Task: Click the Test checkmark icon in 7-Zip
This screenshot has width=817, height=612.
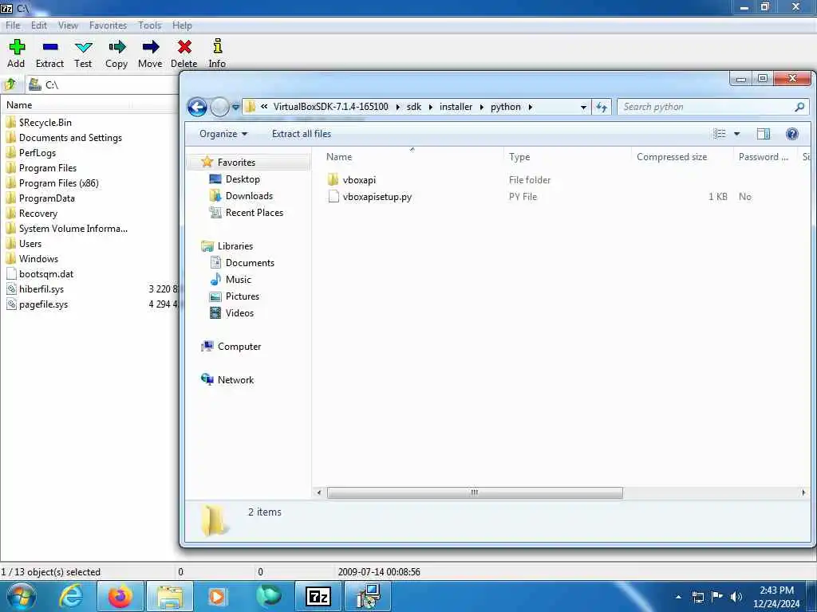Action: pyautogui.click(x=83, y=47)
